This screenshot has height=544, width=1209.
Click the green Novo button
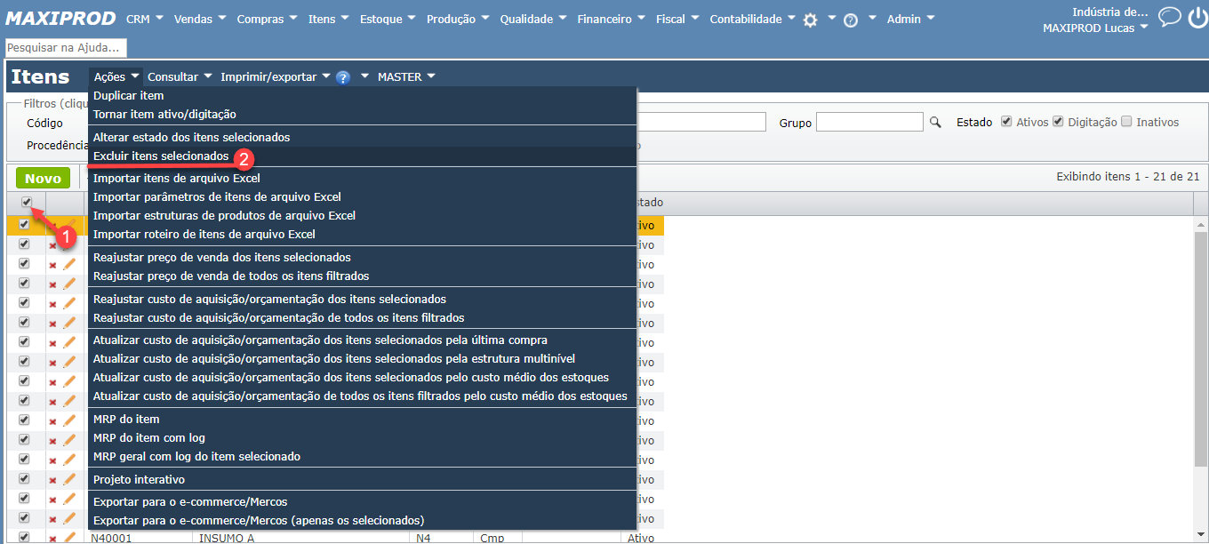click(43, 178)
